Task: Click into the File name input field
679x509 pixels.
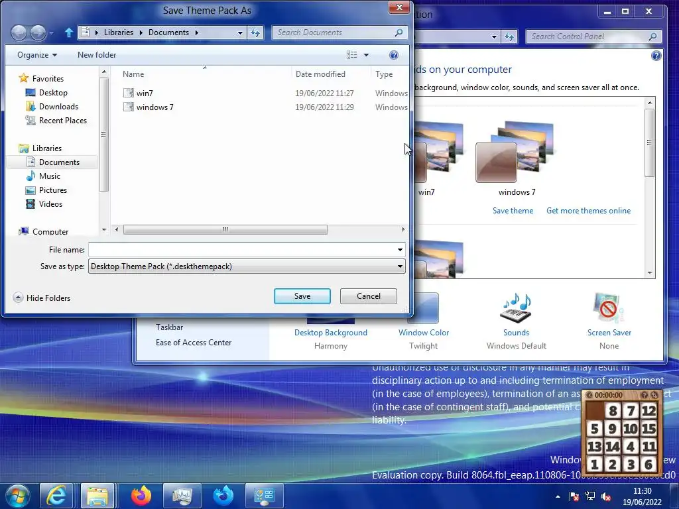Action: click(x=241, y=250)
